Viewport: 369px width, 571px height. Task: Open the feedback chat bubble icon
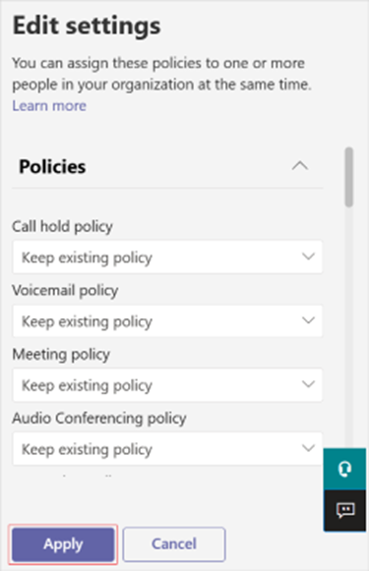click(344, 510)
